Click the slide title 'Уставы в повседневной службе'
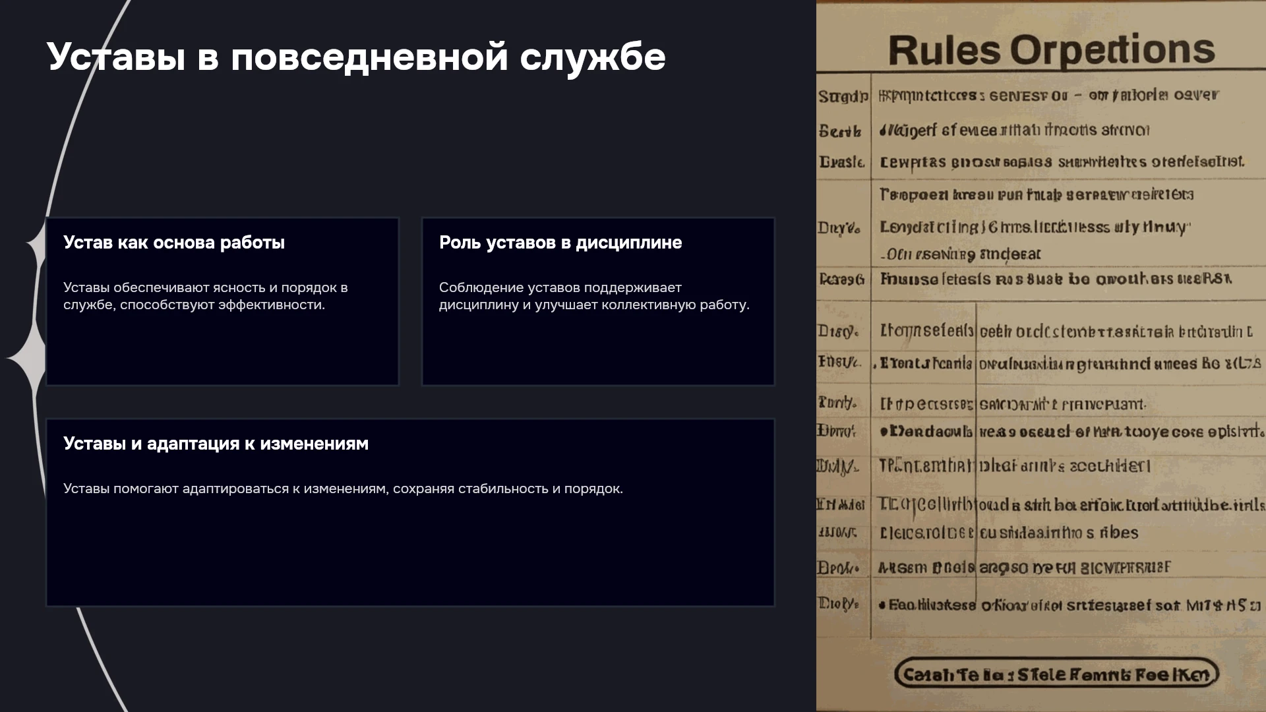 click(x=356, y=57)
